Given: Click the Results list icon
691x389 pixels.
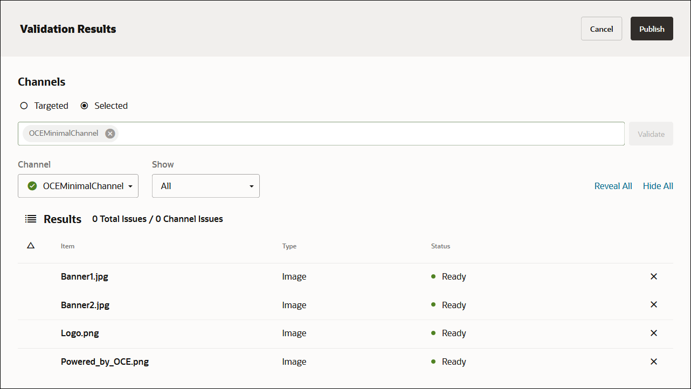Looking at the screenshot, I should (x=31, y=218).
